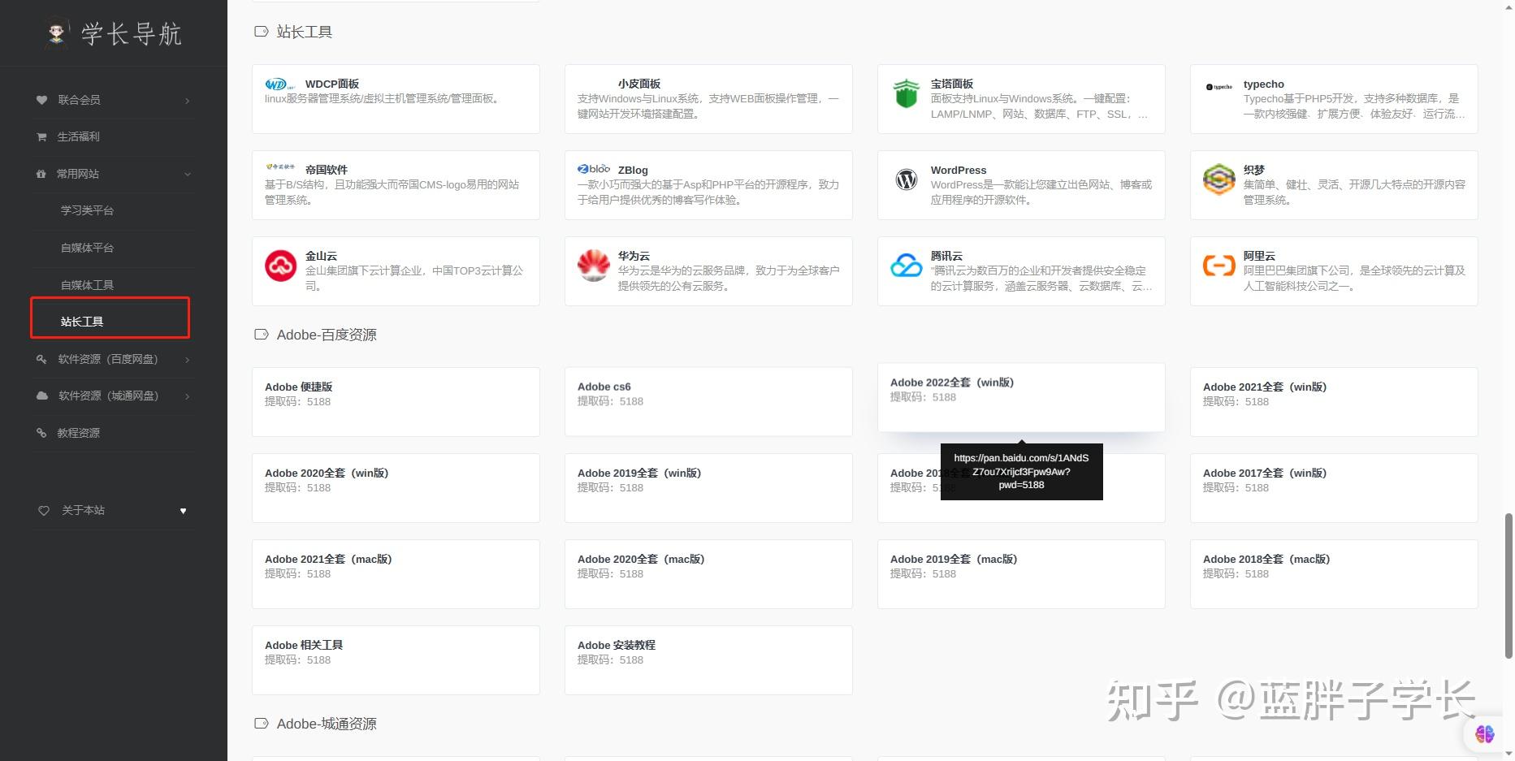Open the floating colorful brain widget icon

(x=1485, y=734)
